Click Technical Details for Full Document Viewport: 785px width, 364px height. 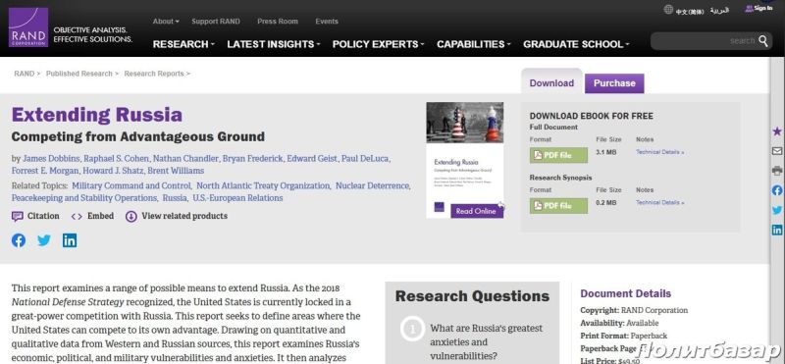coord(659,152)
